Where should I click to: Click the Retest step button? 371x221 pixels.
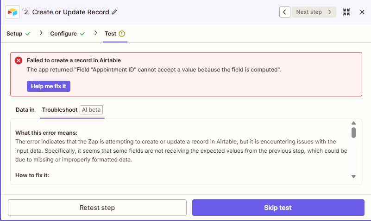tap(97, 208)
